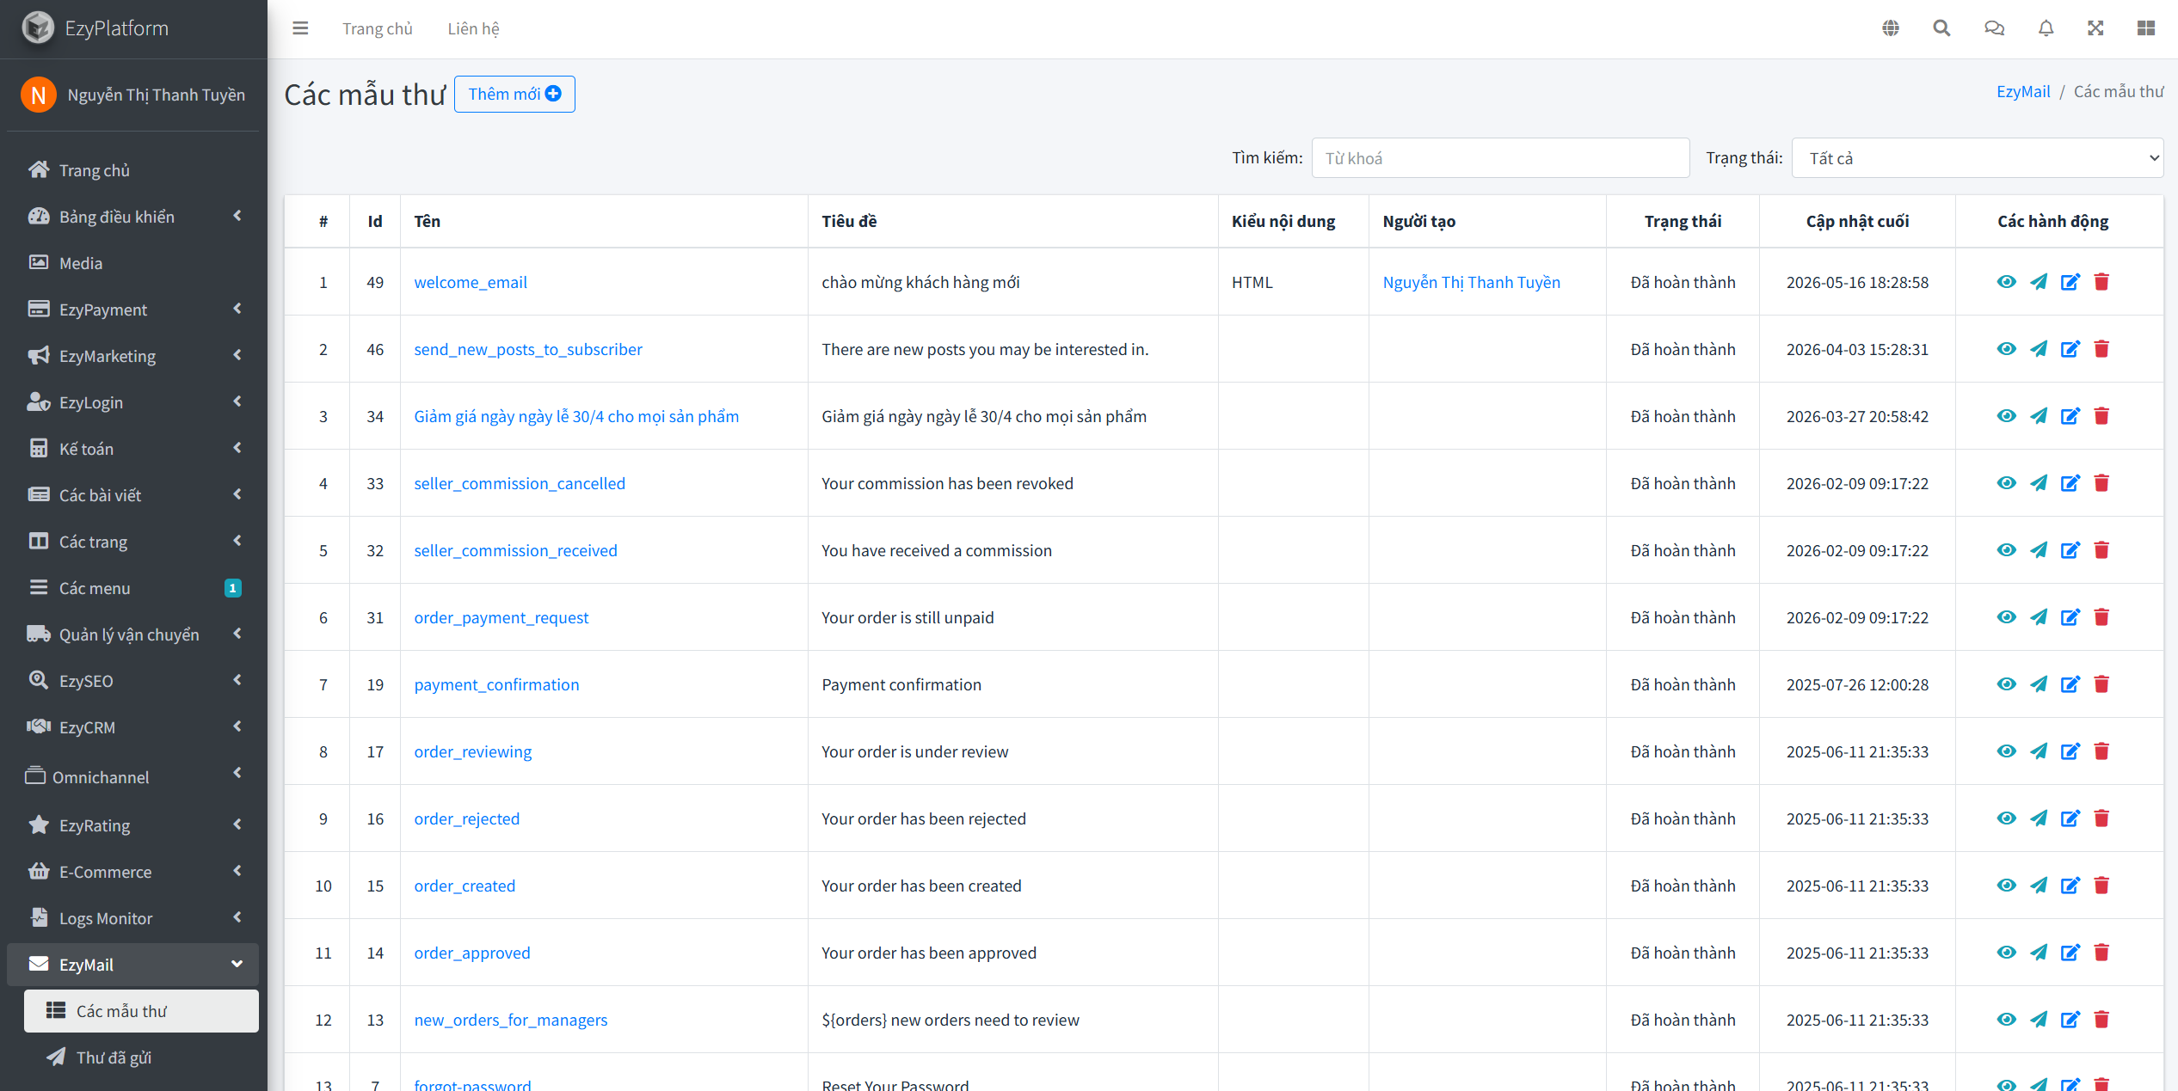The height and width of the screenshot is (1091, 2178).
Task: Open the language globe icon
Action: [x=1891, y=28]
